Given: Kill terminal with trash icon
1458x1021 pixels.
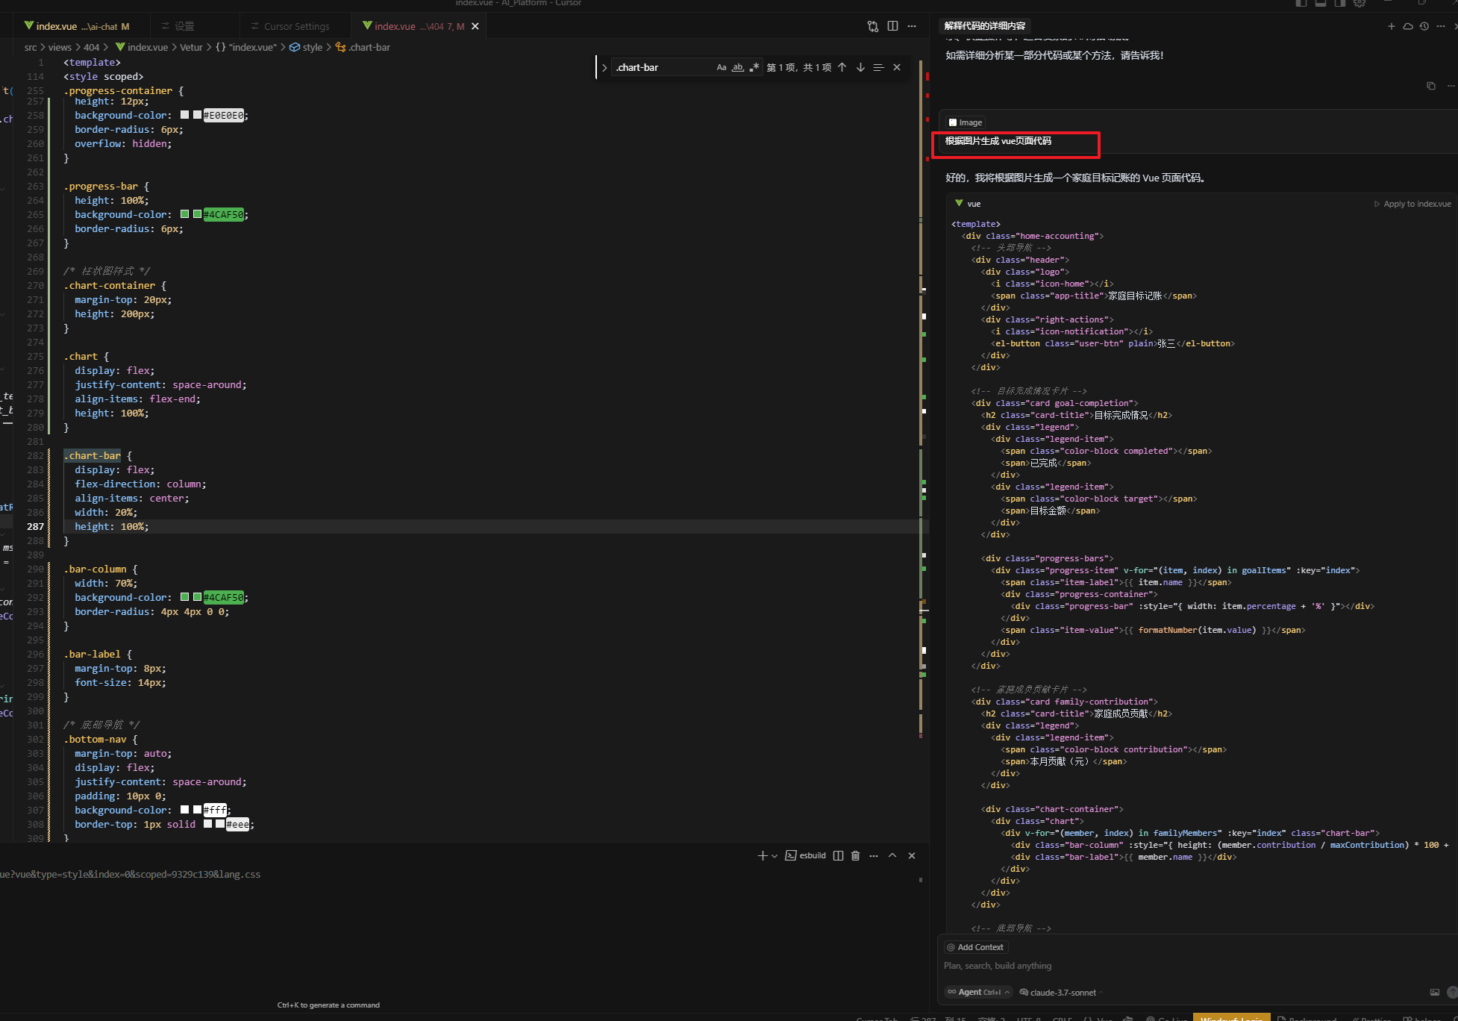Looking at the screenshot, I should 855,856.
